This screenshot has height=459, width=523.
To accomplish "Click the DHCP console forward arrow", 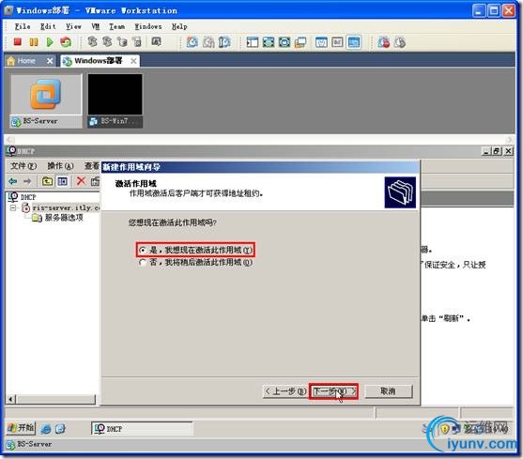I will click(x=27, y=181).
